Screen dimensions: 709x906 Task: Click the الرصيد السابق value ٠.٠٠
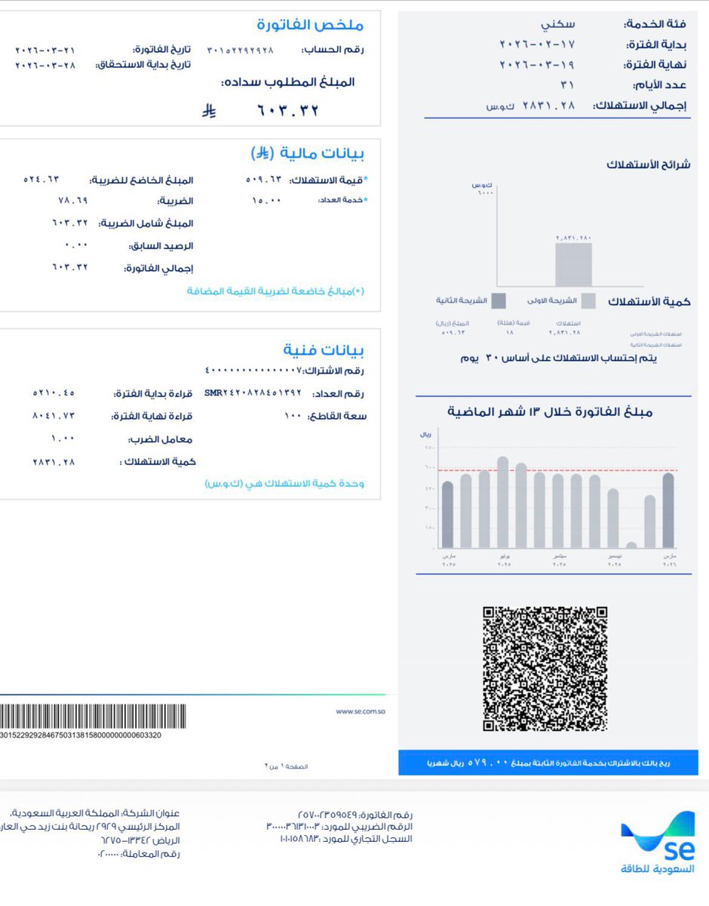pyautogui.click(x=77, y=245)
